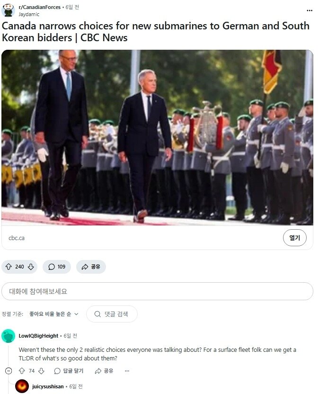Upvote LowIQBigHeight's comment
Screen dimensions: 319x394
[x=22, y=371]
